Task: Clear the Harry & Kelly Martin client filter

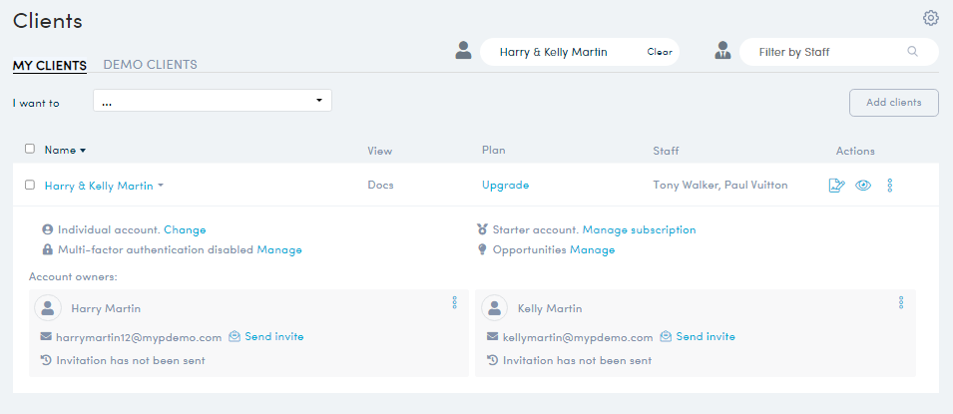Action: tap(659, 52)
